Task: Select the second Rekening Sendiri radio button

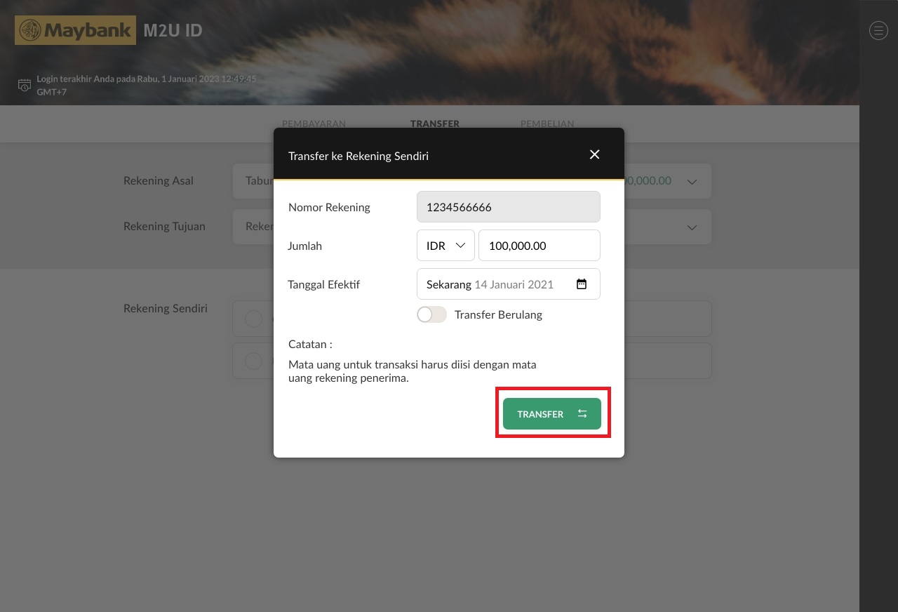Action: [253, 361]
